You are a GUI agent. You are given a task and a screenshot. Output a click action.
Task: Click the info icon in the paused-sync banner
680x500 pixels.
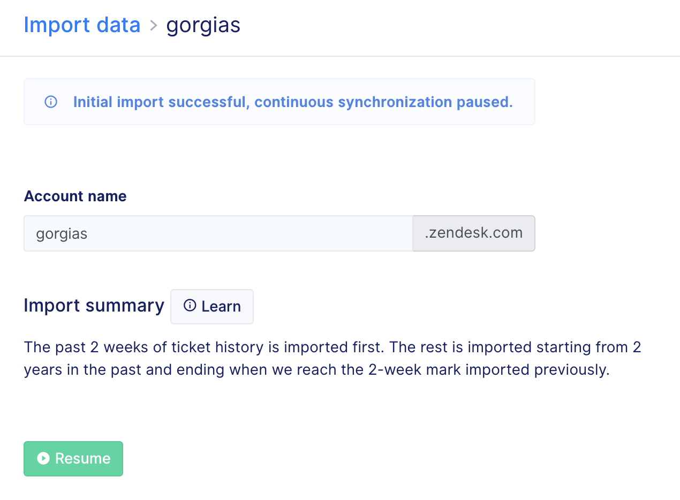coord(51,102)
